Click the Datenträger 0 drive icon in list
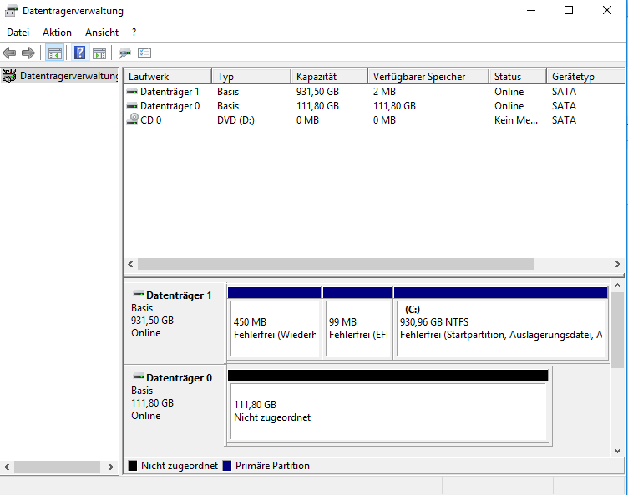This screenshot has height=495, width=628. (132, 106)
